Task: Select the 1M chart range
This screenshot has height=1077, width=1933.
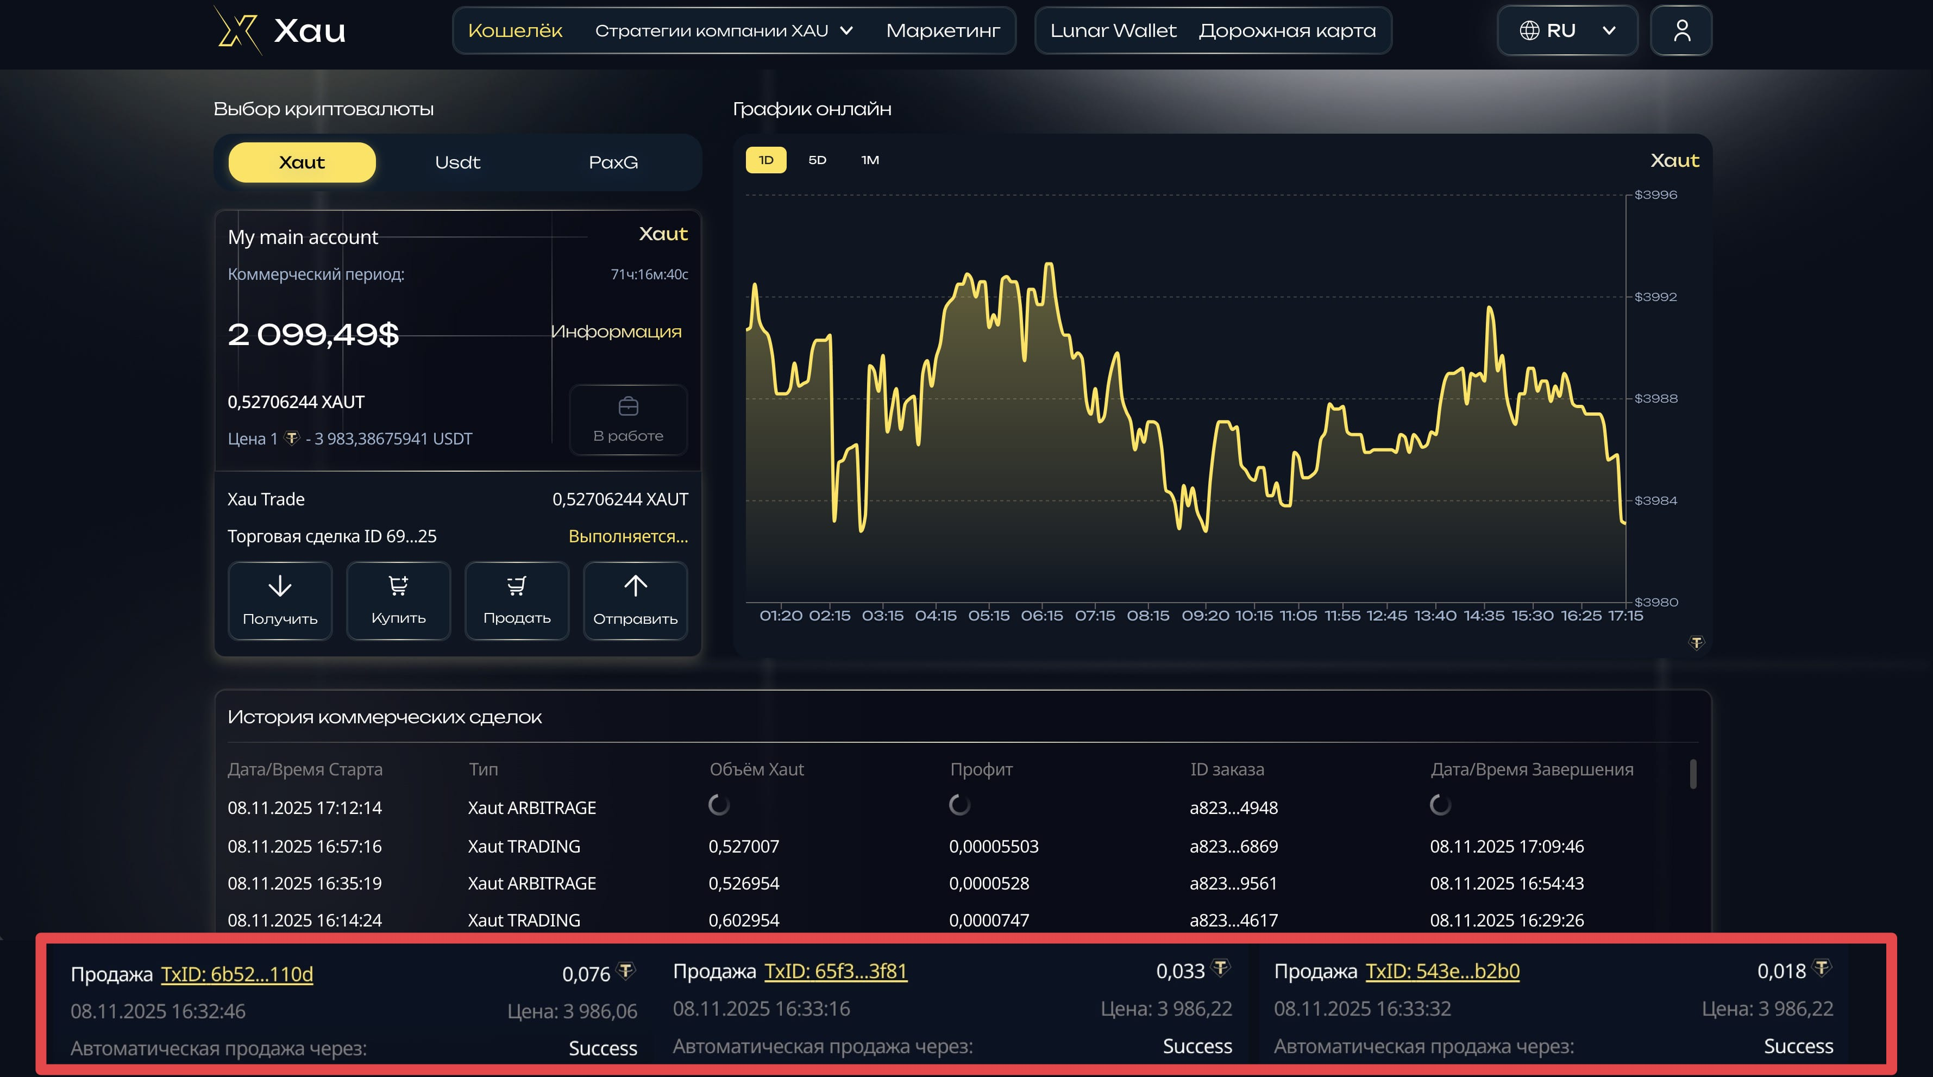Action: pyautogui.click(x=870, y=160)
